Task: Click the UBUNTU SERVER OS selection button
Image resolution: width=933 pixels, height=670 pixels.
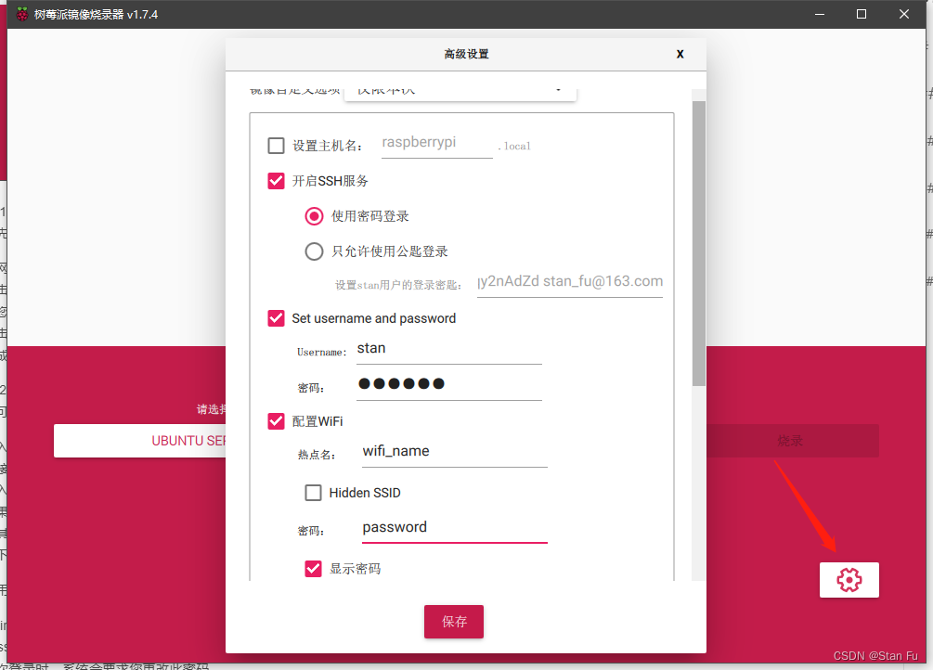Action: click(139, 441)
